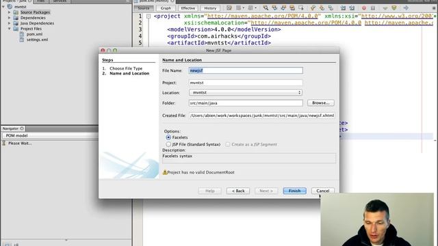Click the Project mvntst text field
The image size is (438, 246).
click(246, 83)
